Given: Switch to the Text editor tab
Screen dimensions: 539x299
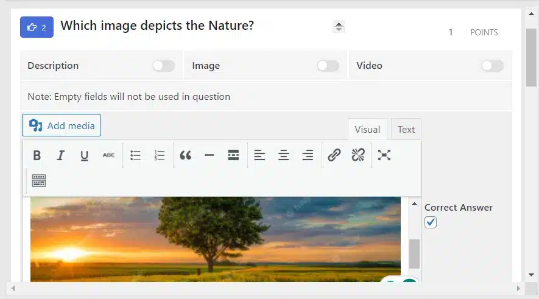Looking at the screenshot, I should click(406, 130).
